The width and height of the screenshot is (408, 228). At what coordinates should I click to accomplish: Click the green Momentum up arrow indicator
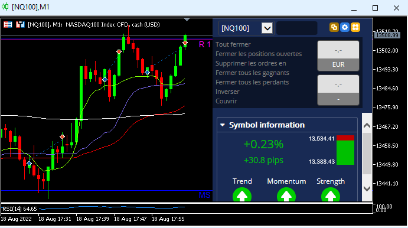pyautogui.click(x=286, y=196)
